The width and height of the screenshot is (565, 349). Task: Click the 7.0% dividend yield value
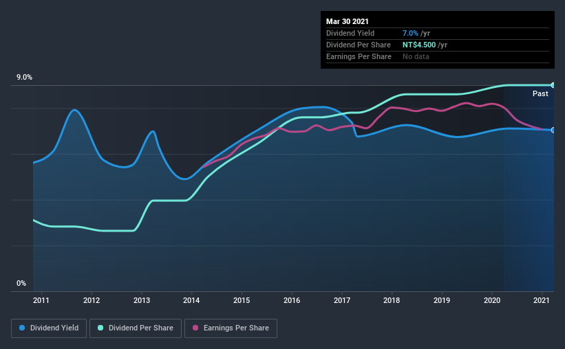[x=410, y=33]
